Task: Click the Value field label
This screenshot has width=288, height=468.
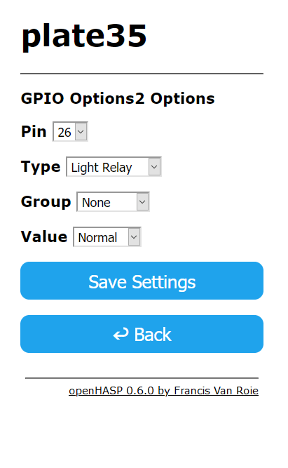Action: tap(44, 237)
